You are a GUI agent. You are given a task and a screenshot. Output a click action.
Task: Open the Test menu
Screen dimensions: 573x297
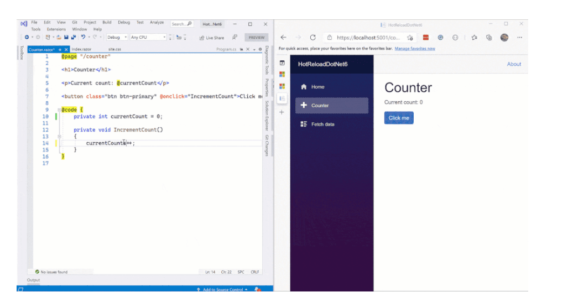pyautogui.click(x=140, y=22)
